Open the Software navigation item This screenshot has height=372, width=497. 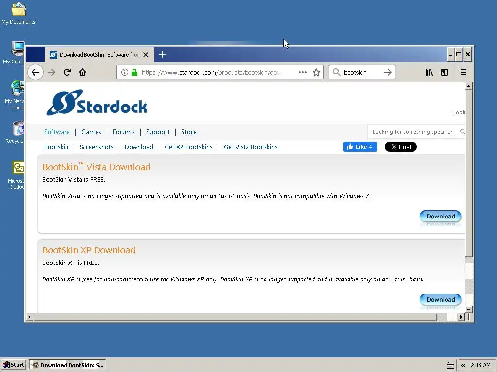click(57, 132)
